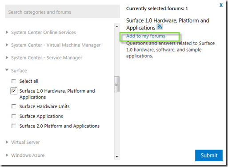This screenshot has height=167, width=228.
Task: Uncheck Surface 1.0 Hardware, Platform and Applications
Action: point(14,91)
